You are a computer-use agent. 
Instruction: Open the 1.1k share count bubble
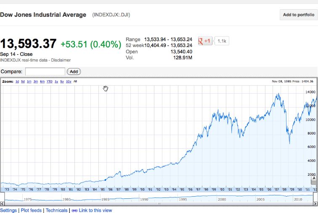(x=222, y=41)
